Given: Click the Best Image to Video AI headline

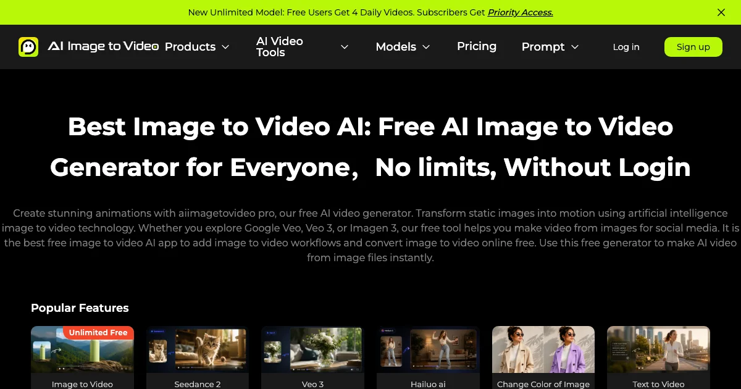Looking at the screenshot, I should point(371,147).
